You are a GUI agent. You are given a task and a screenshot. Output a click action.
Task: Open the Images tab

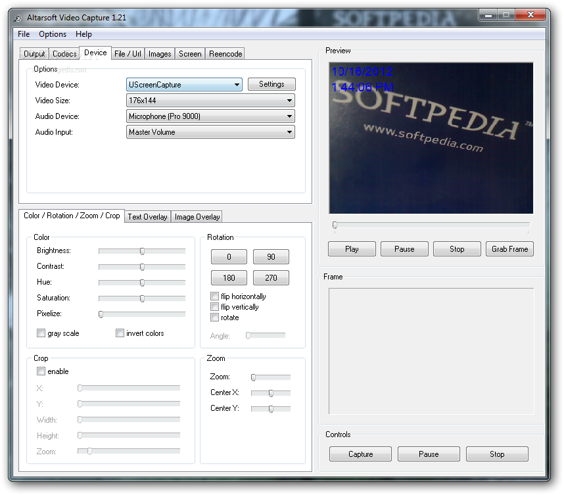[x=160, y=54]
